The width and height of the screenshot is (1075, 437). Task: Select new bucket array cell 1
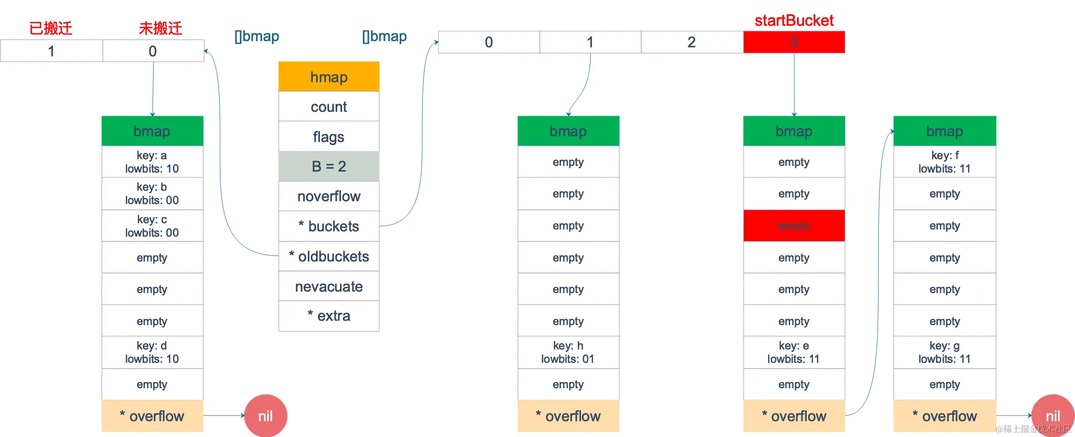591,42
